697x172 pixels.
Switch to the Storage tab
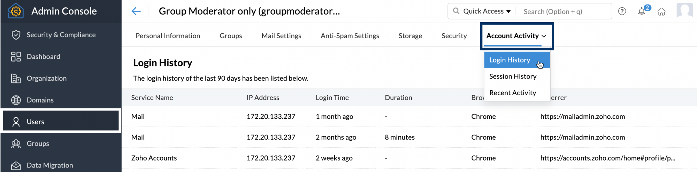tap(410, 36)
